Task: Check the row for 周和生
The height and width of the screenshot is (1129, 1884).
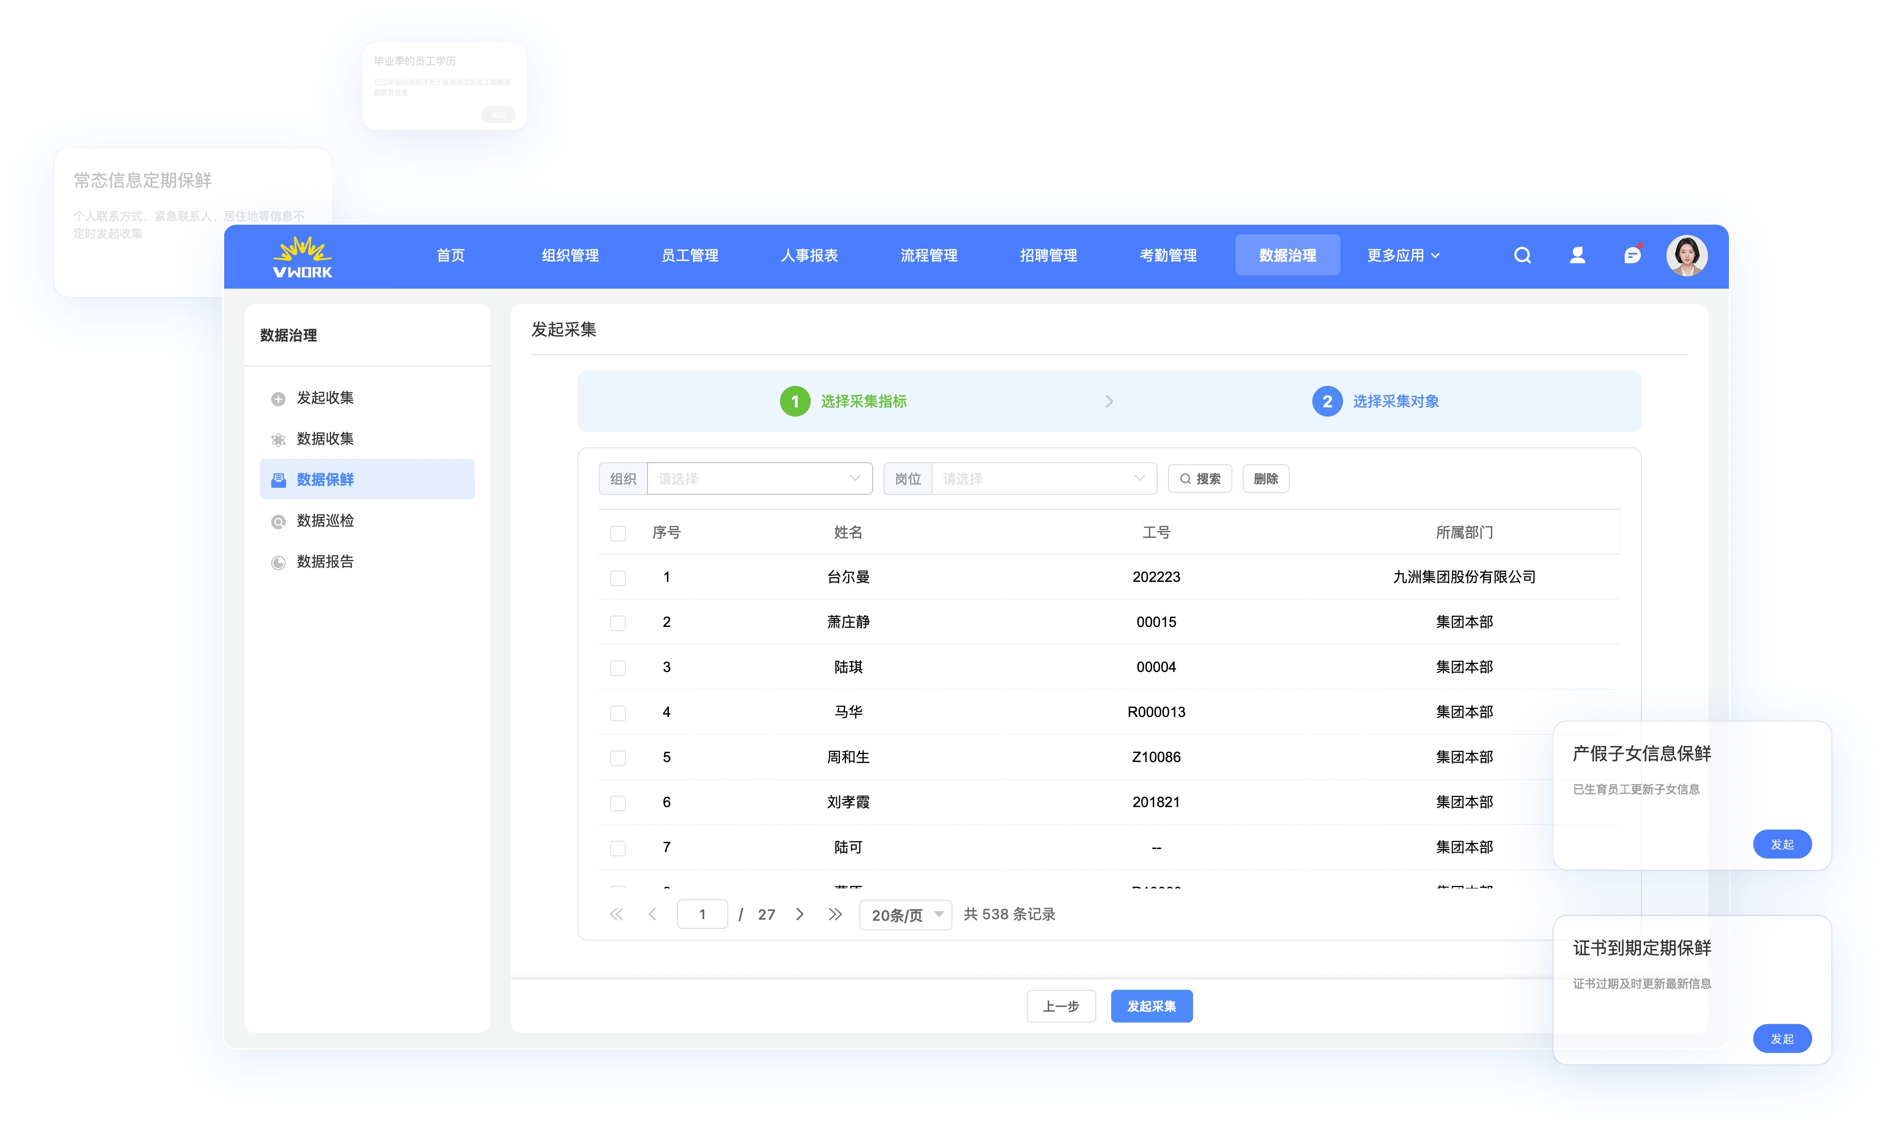Action: point(618,758)
